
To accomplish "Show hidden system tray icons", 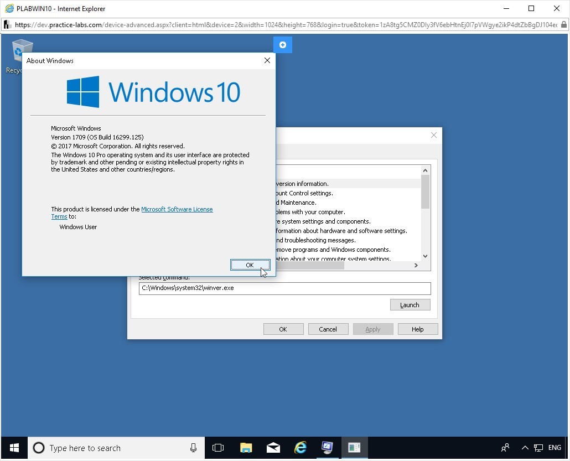I will pos(525,448).
